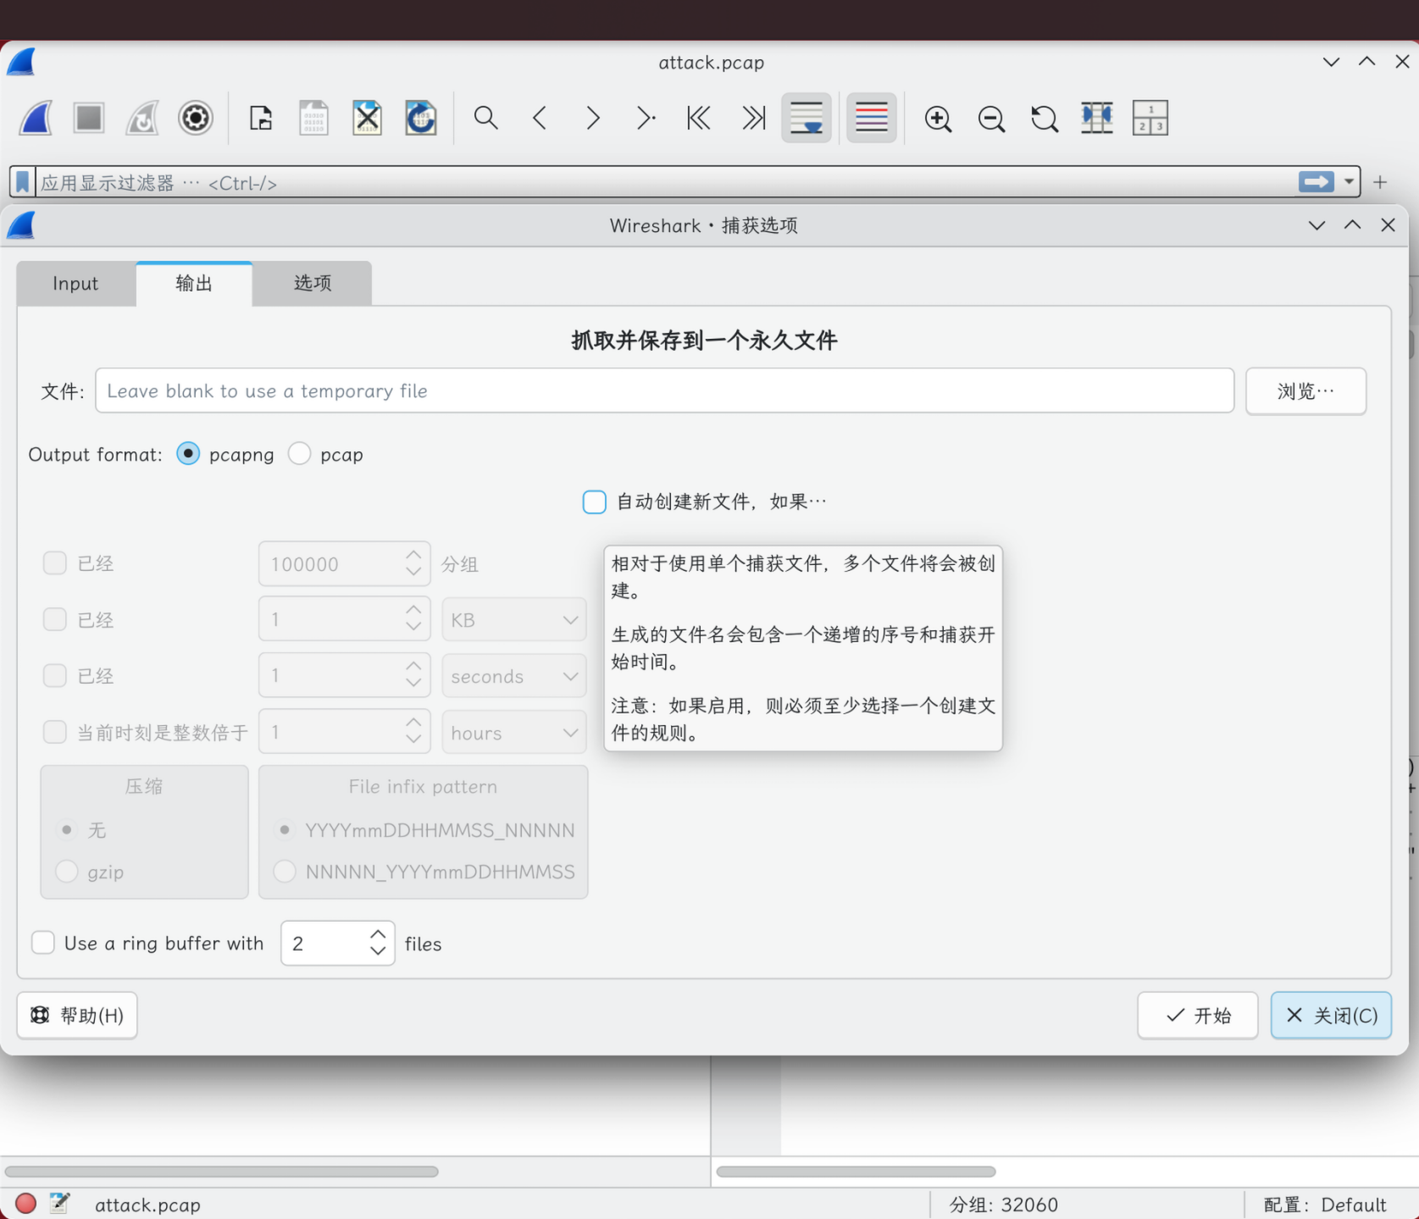The height and width of the screenshot is (1219, 1419).
Task: Click the restart capture icon
Action: tap(142, 118)
